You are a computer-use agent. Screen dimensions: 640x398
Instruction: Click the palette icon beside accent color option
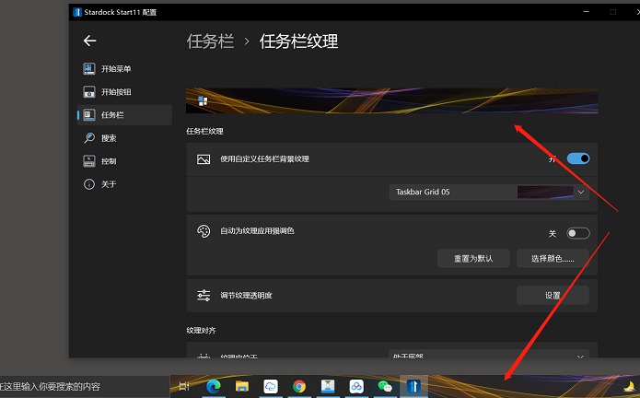(204, 231)
